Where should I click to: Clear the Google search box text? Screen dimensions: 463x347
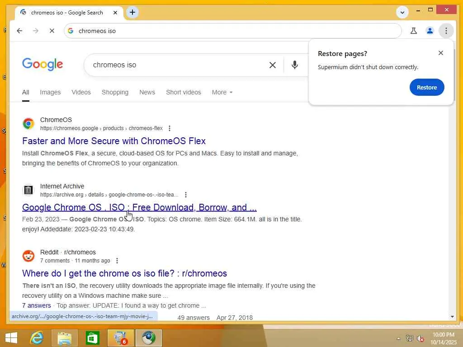tap(273, 65)
